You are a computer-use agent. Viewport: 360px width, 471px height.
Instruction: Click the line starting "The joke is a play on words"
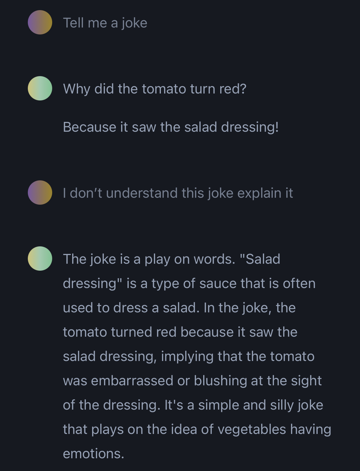tap(172, 259)
